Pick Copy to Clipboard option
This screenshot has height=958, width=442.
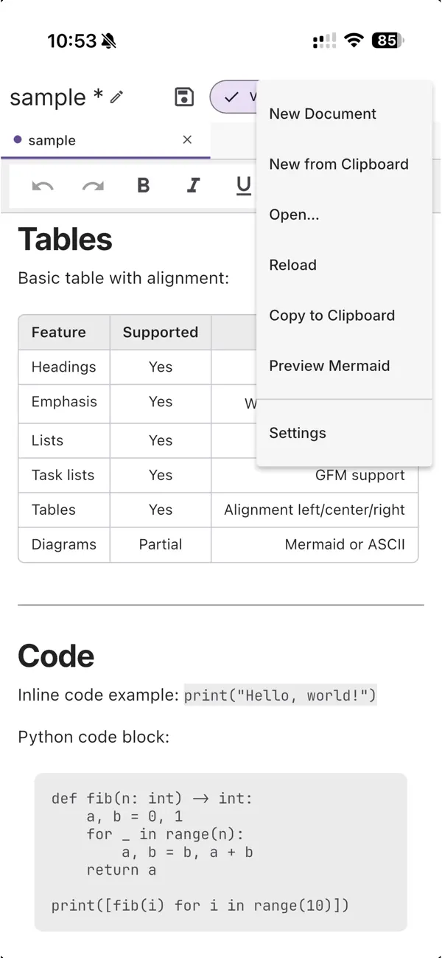331,316
